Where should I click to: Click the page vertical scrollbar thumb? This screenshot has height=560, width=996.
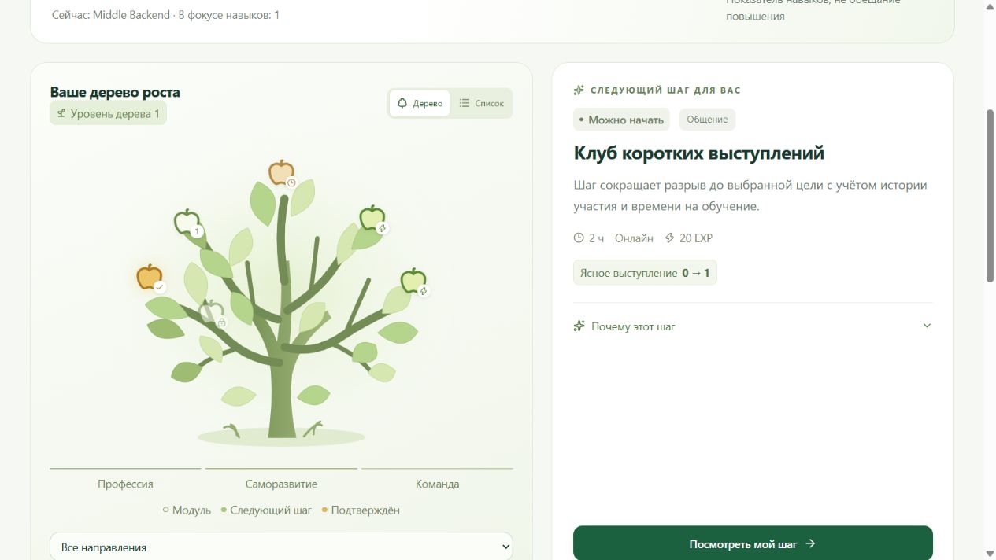990,195
